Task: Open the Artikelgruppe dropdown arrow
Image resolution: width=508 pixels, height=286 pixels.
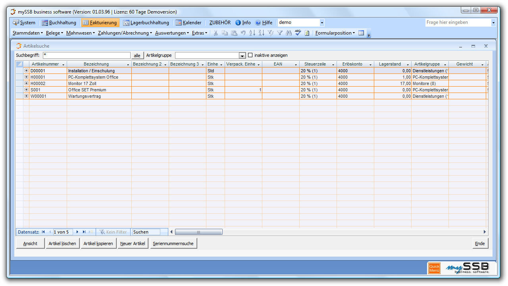Action: pyautogui.click(x=242, y=56)
